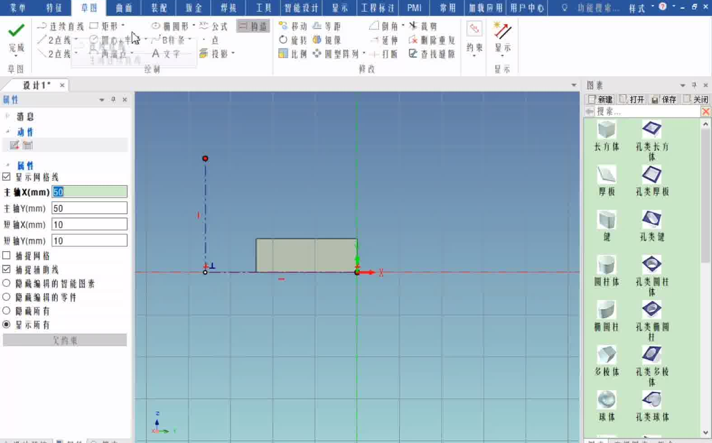Open the 投影 projection dropdown arrow
Viewport: 712px width, 443px height.
click(233, 53)
